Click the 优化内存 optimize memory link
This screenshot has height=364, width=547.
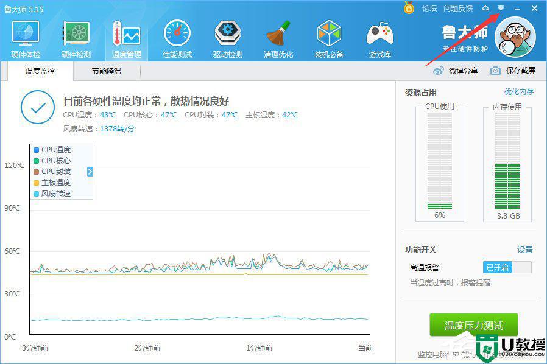[518, 92]
